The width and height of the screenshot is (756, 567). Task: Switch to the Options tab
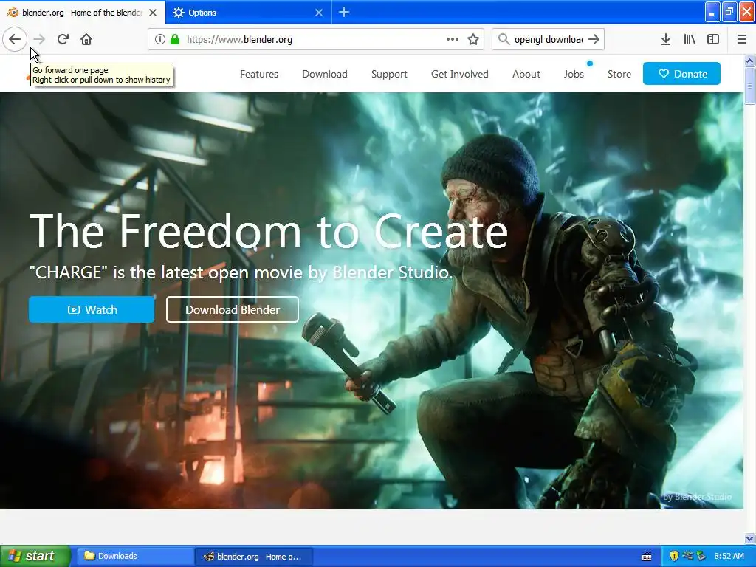249,13
